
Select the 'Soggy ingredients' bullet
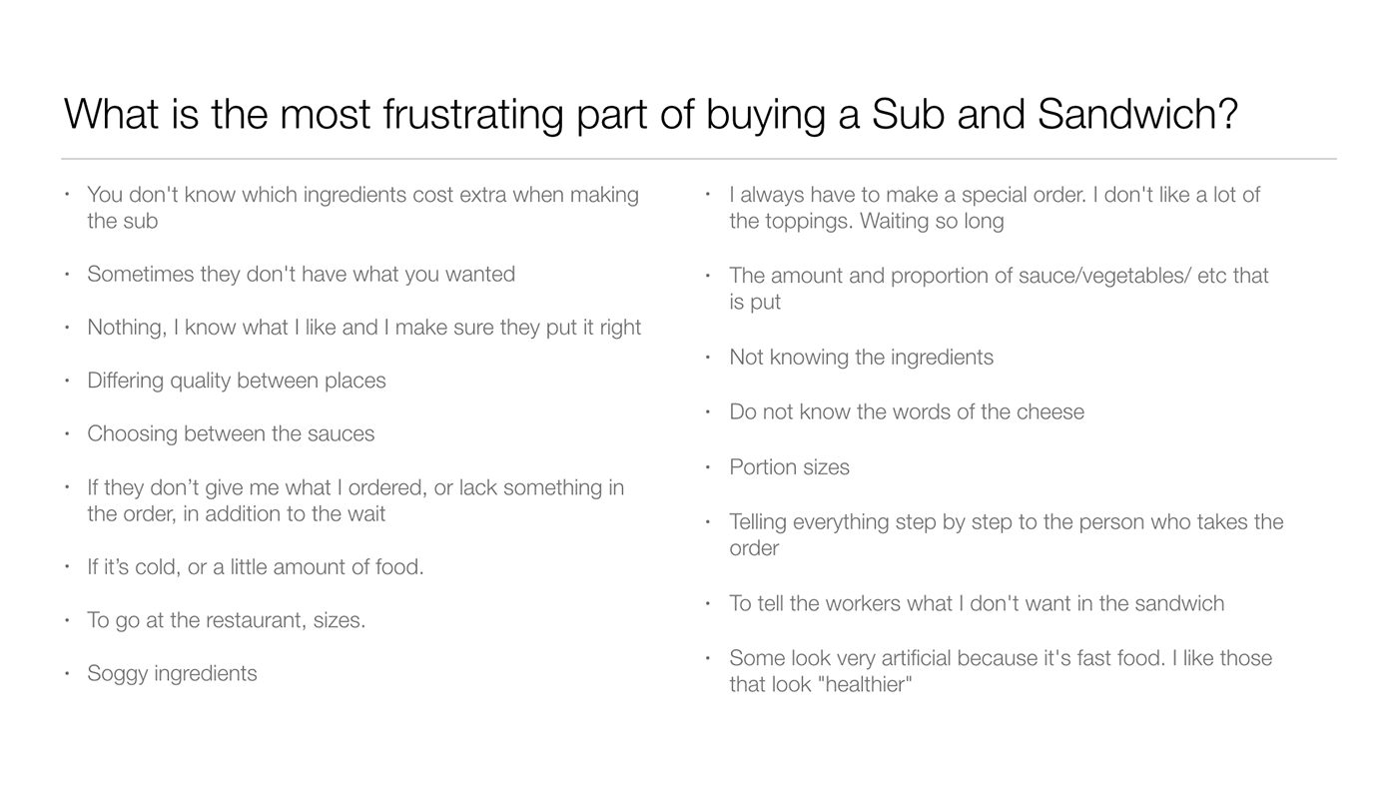pos(172,673)
